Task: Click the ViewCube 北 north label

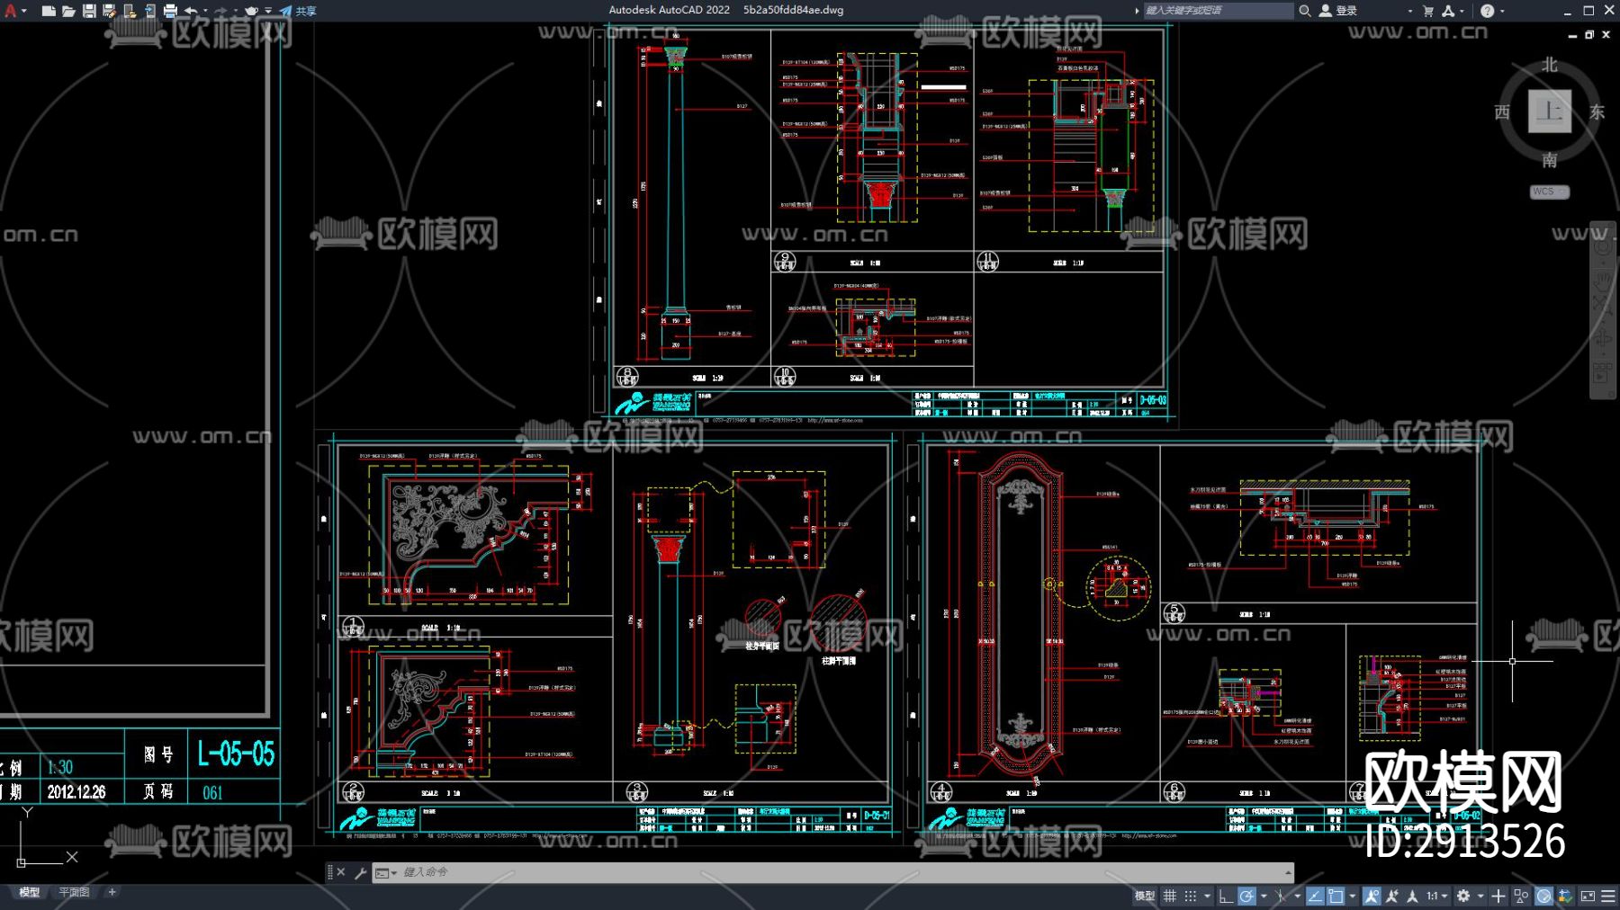Action: [1550, 65]
